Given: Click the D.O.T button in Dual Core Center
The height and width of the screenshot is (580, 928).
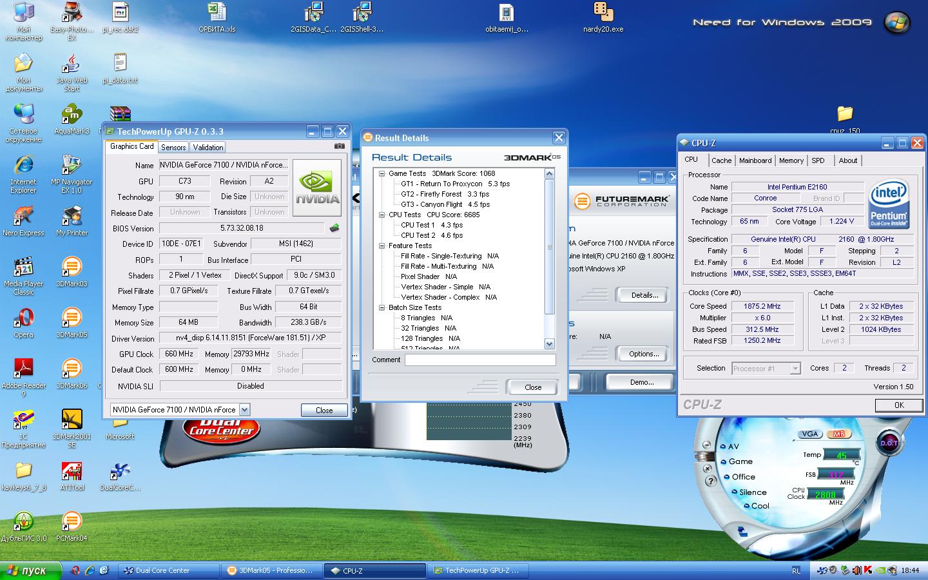Looking at the screenshot, I should (x=889, y=443).
